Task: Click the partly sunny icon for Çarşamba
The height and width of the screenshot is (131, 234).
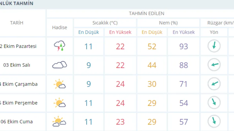Action: 59,84
